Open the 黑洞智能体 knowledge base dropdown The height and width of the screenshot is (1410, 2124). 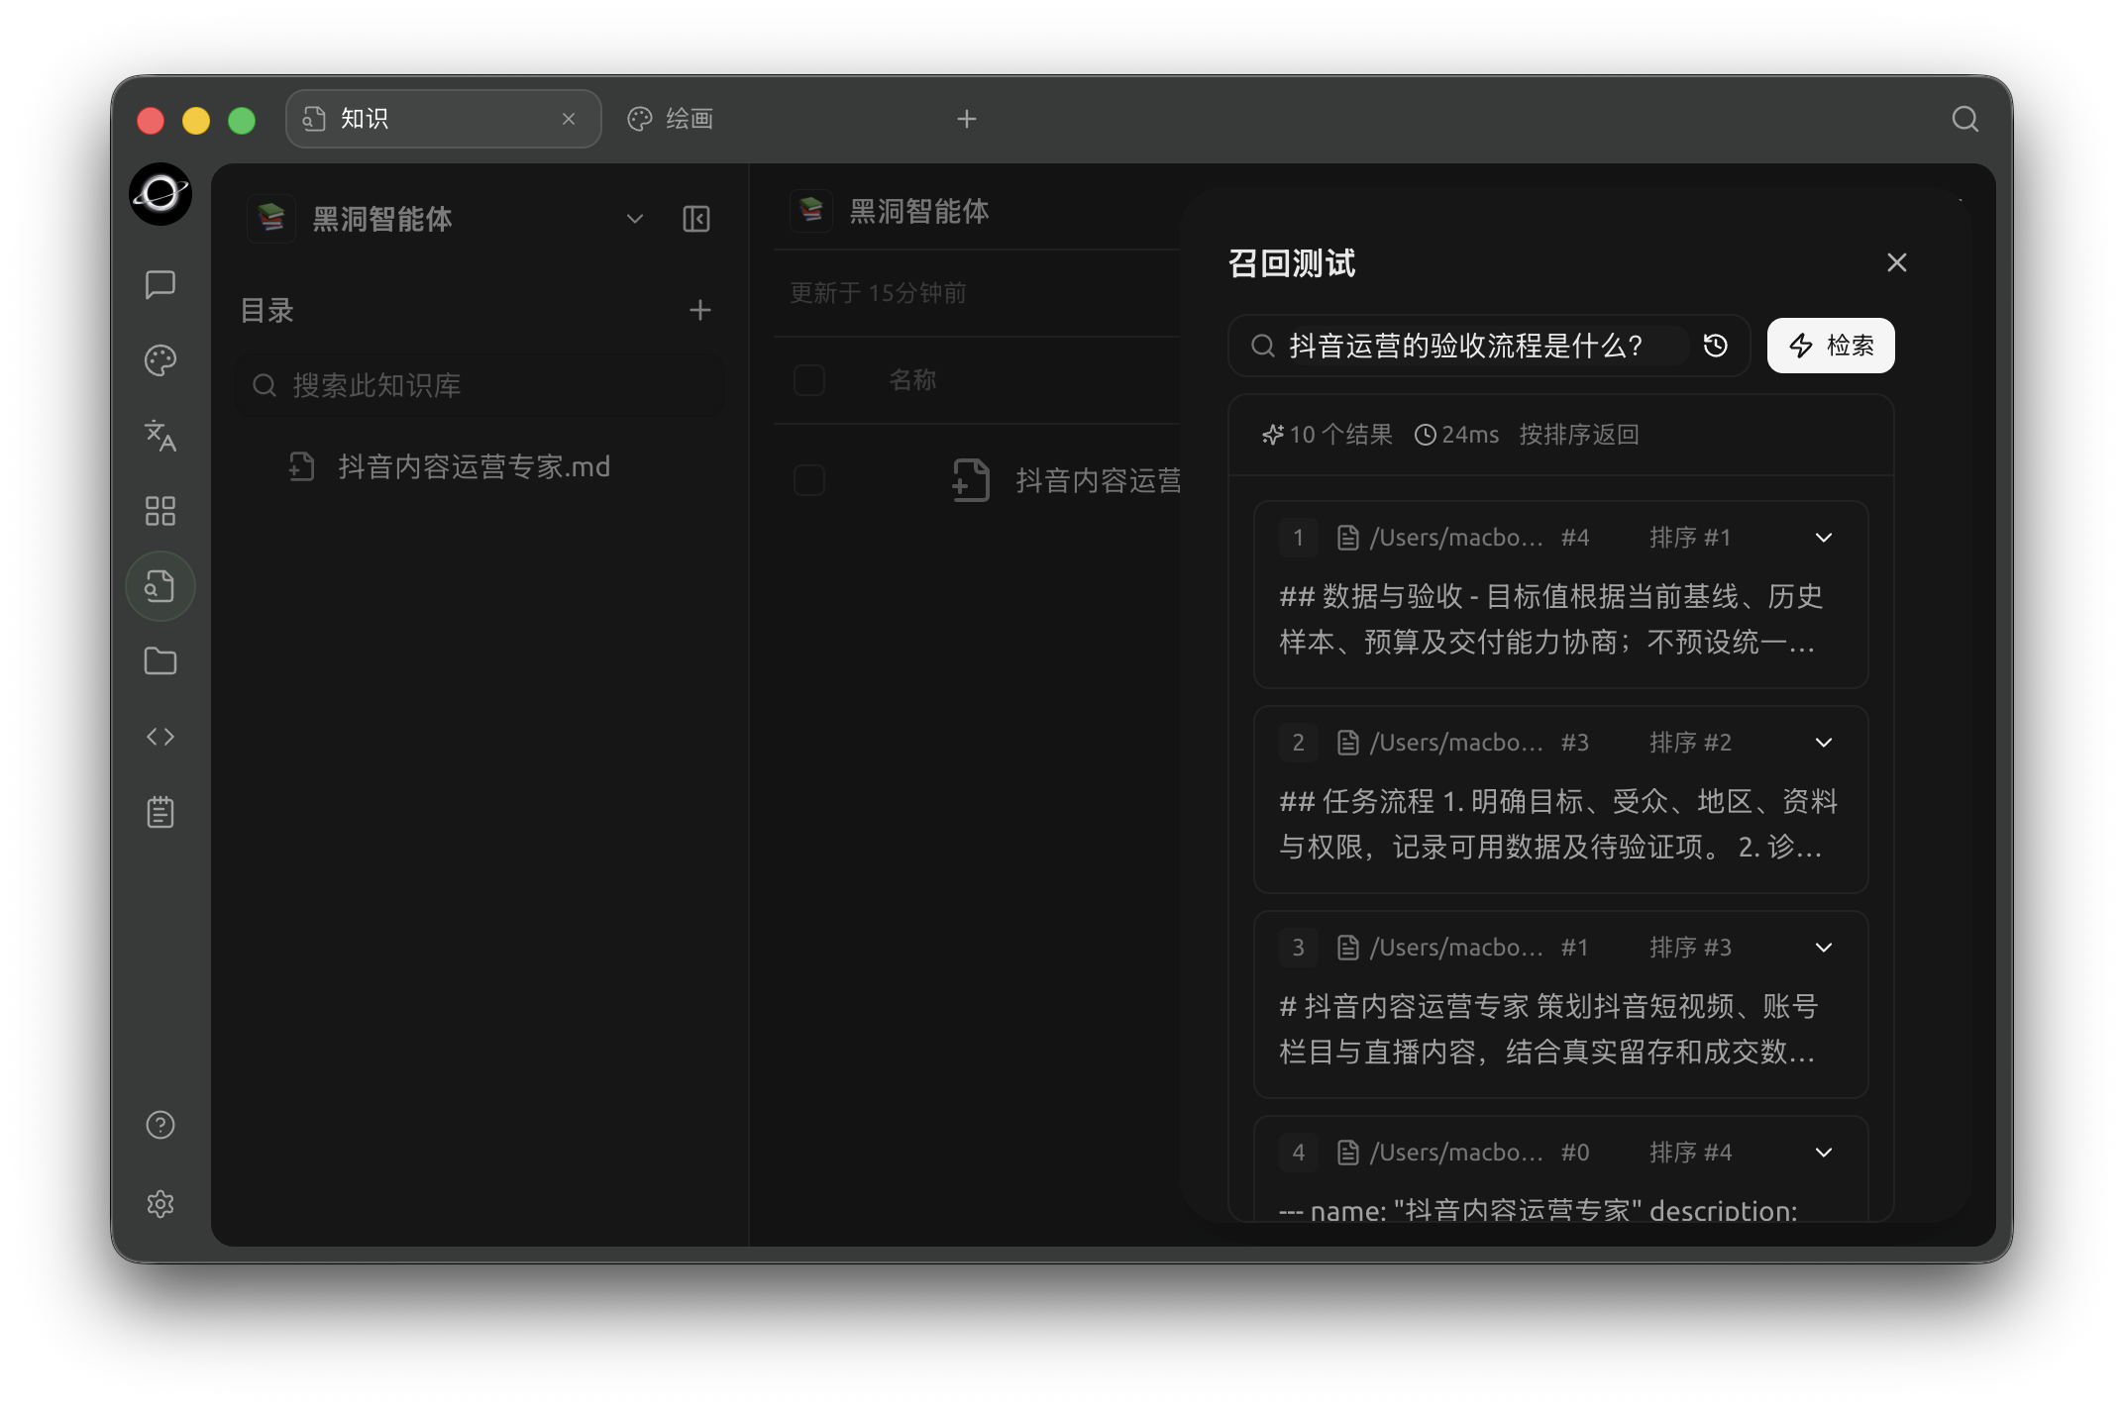(x=635, y=219)
